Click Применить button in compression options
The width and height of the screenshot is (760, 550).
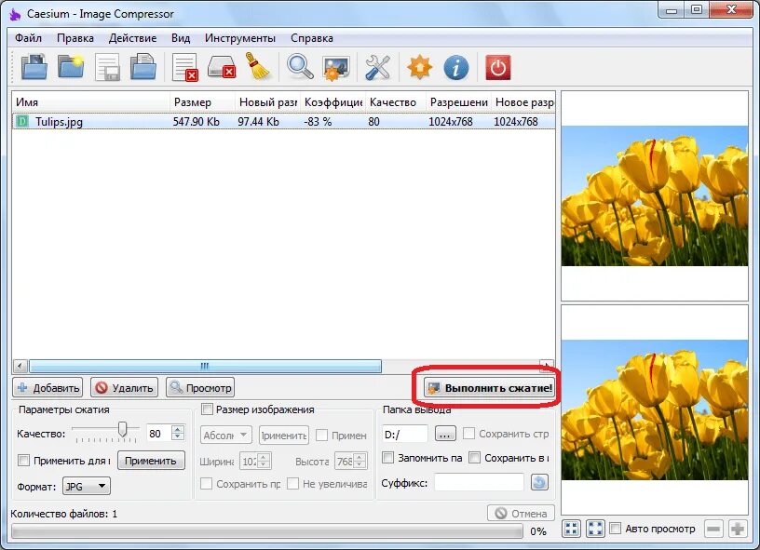151,460
